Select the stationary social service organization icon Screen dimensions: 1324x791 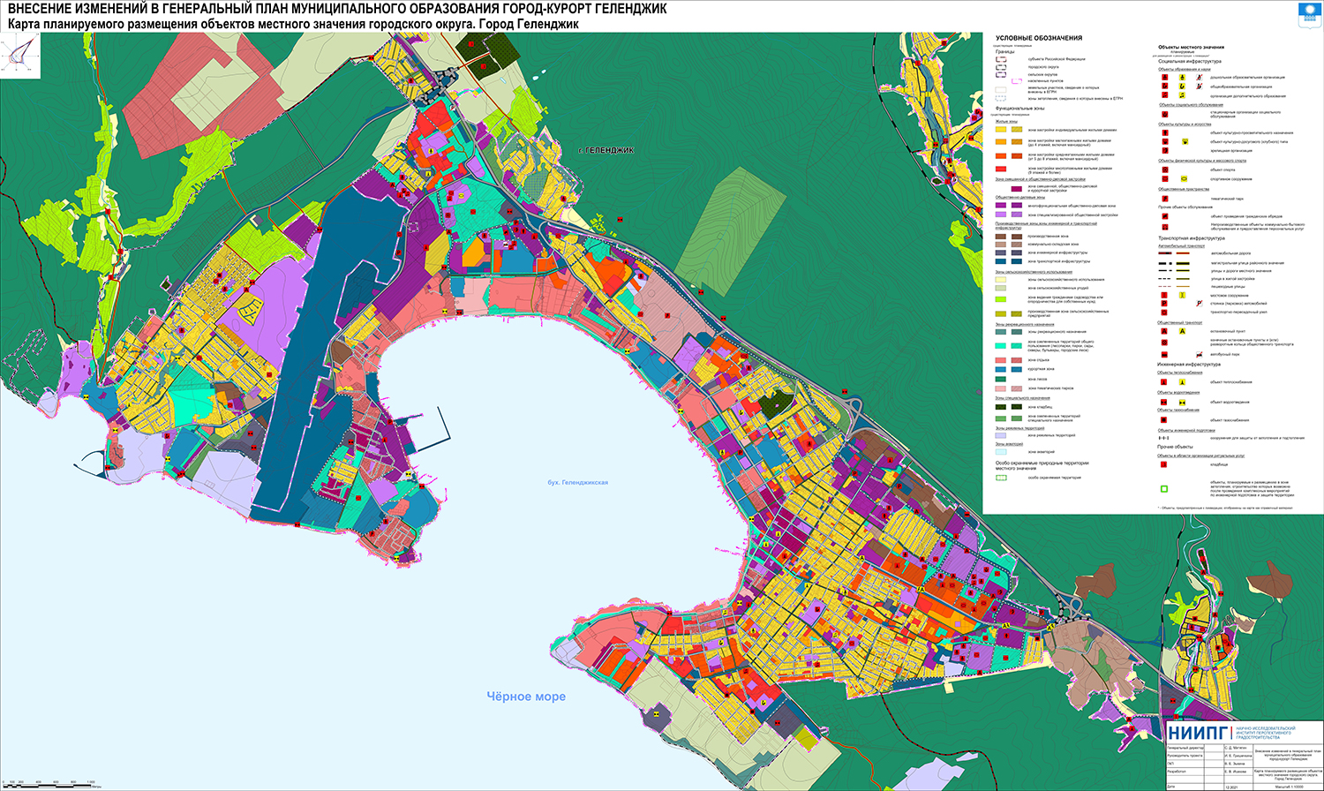point(1165,114)
